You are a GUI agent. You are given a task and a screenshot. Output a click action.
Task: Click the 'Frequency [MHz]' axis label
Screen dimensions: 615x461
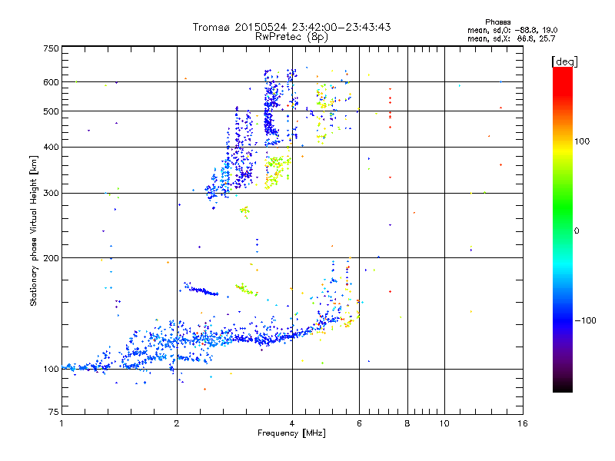[x=291, y=433]
